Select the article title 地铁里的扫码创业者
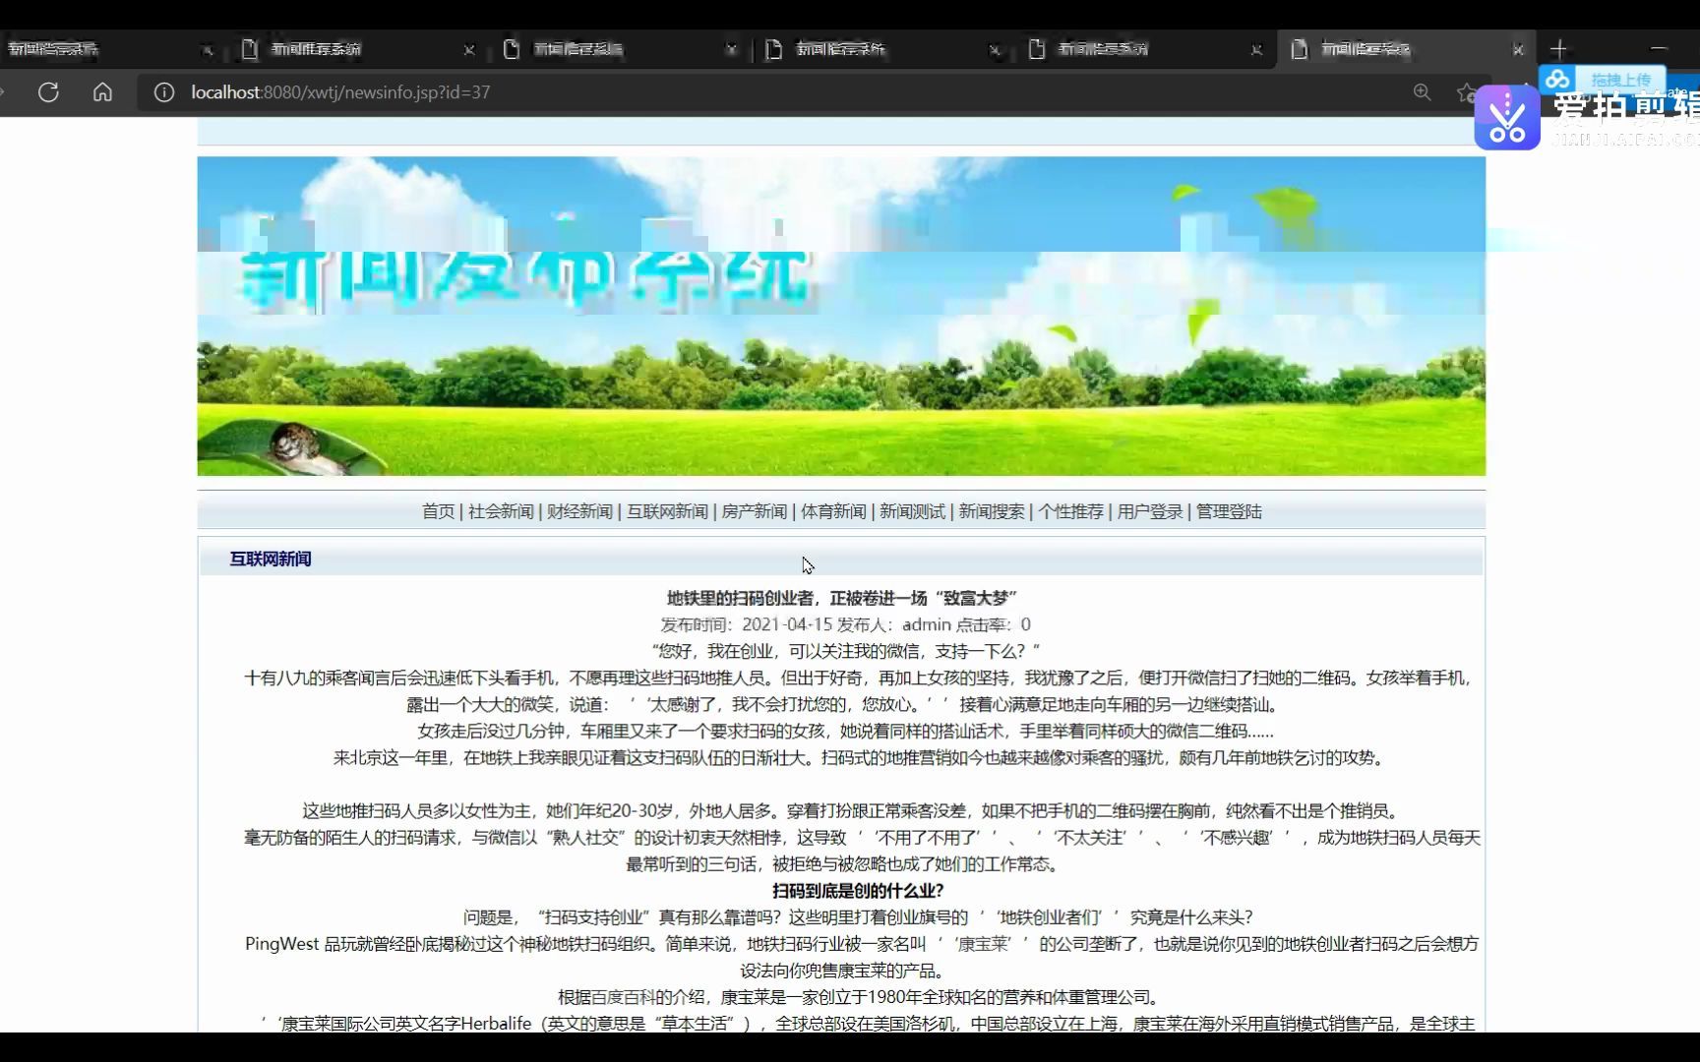1700x1062 pixels. pos(841,598)
